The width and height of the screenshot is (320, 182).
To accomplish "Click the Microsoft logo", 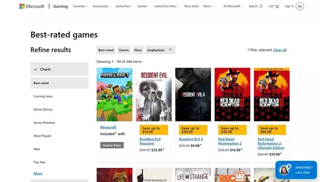I will [x=32, y=6].
